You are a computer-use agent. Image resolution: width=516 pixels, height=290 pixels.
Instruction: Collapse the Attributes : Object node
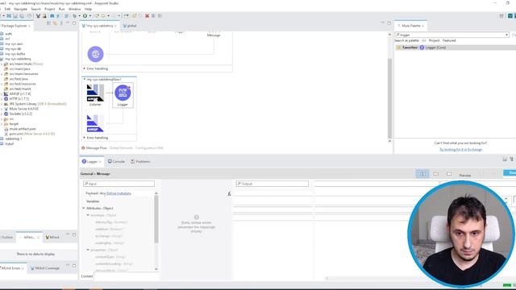coord(84,208)
